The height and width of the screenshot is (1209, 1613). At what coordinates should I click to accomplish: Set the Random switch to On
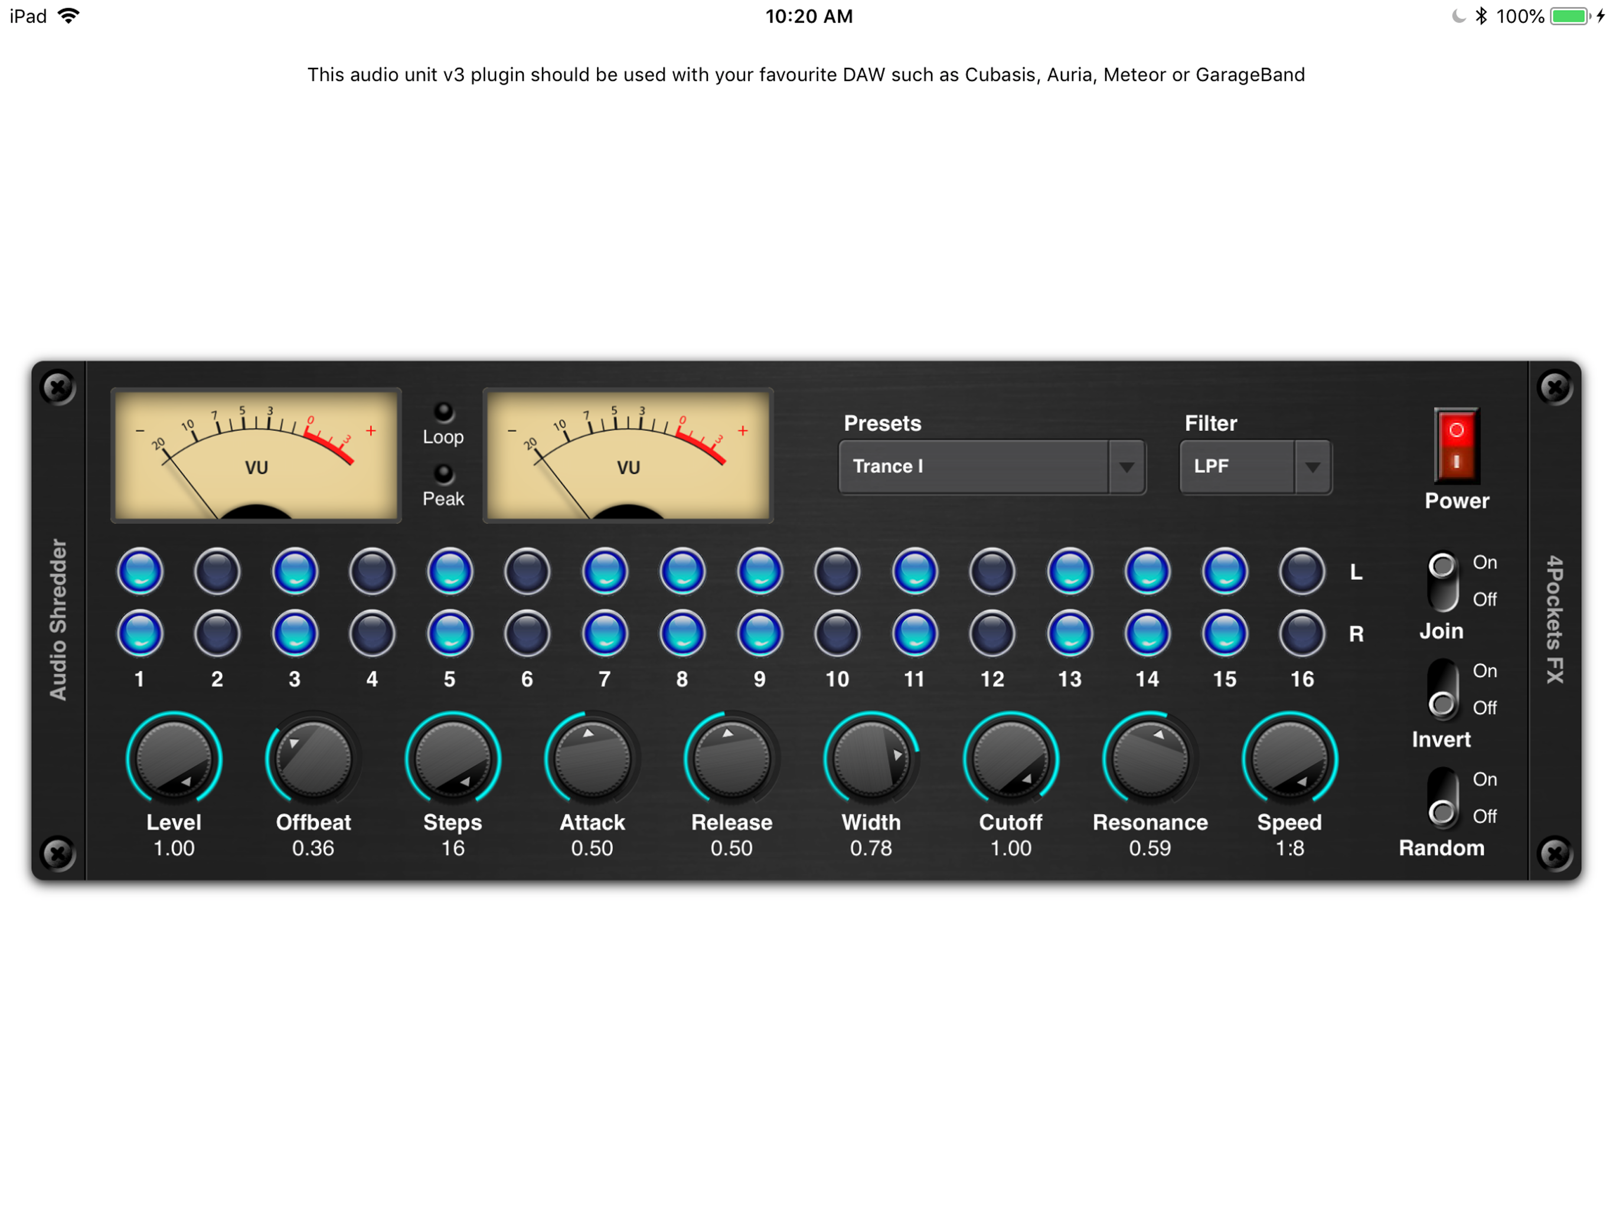(1442, 779)
